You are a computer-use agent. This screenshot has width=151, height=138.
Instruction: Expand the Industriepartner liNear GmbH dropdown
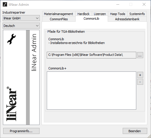click(x=21, y=18)
